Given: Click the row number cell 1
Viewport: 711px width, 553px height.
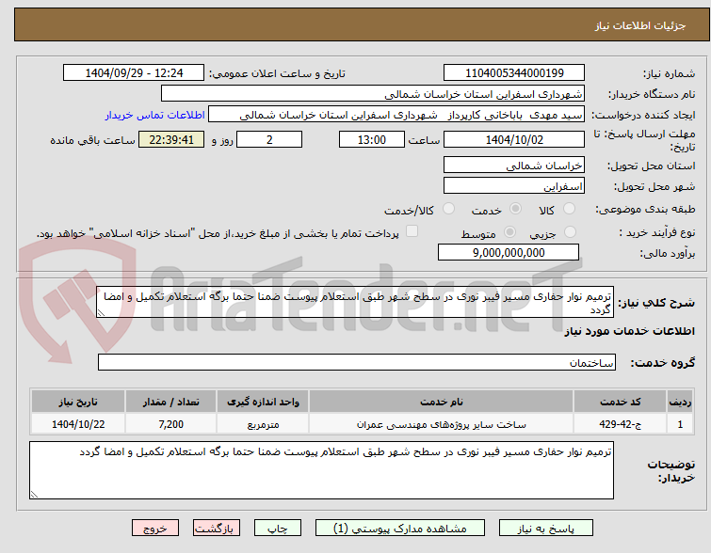Looking at the screenshot, I should [x=680, y=424].
